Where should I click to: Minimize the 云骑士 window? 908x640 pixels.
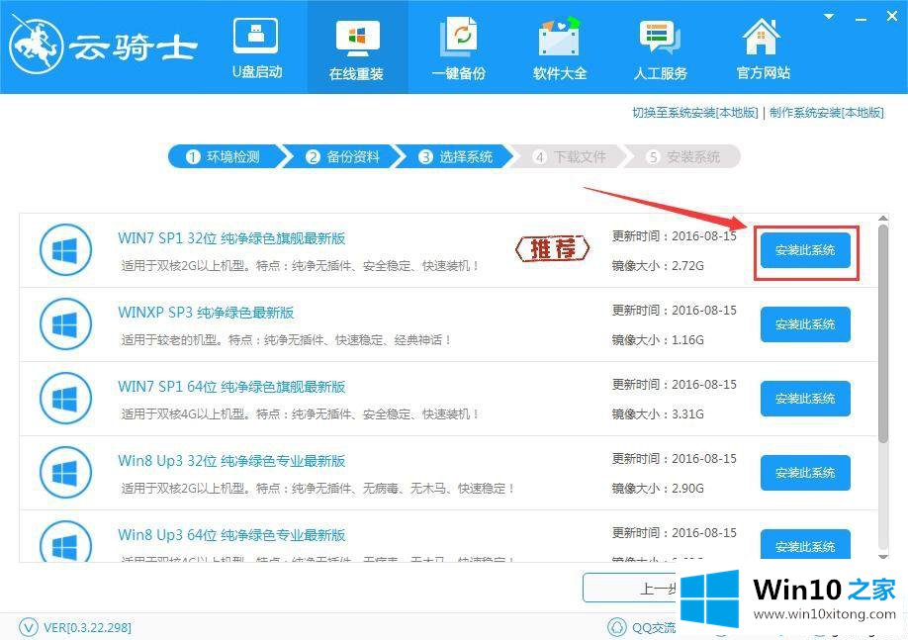862,19
